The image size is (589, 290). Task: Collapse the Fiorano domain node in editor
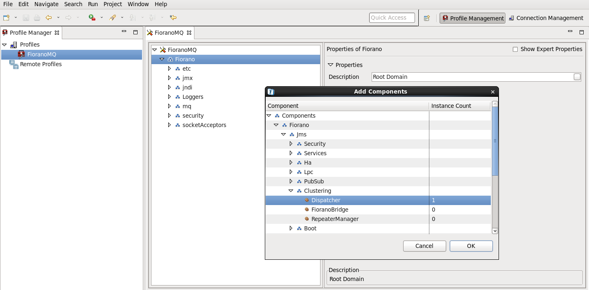162,59
